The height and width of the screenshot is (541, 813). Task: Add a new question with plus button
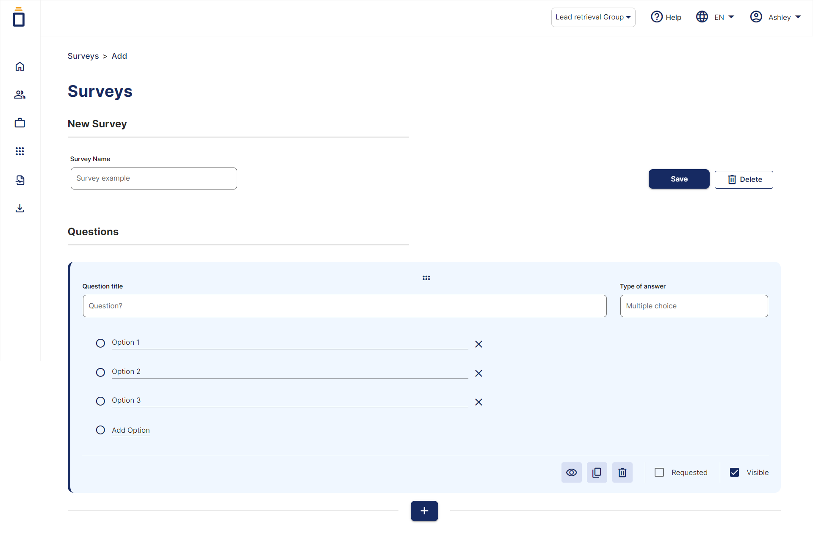424,511
